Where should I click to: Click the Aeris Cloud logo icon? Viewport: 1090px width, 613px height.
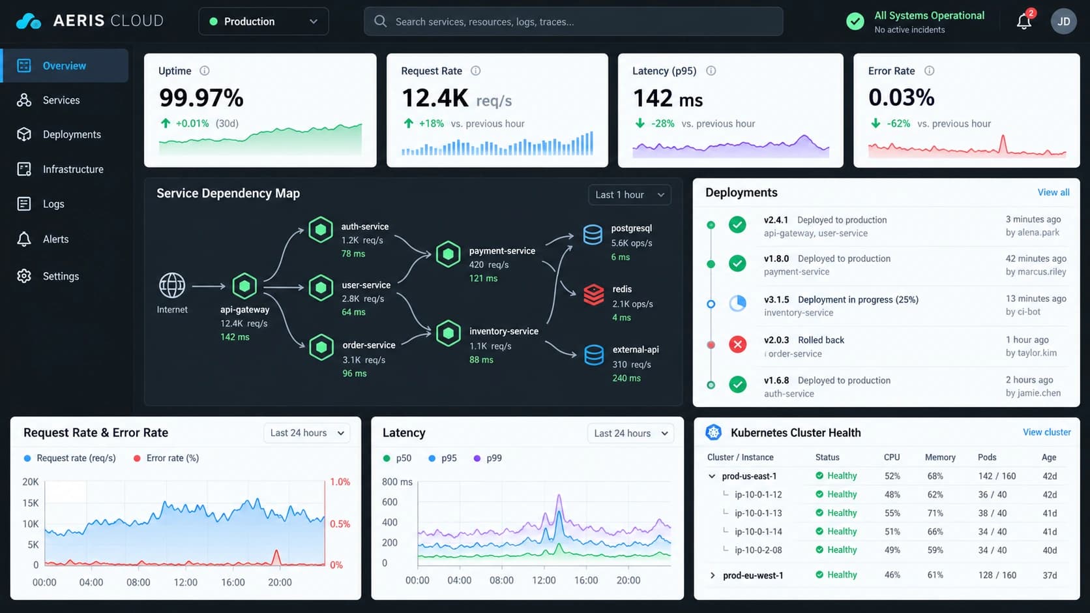click(x=28, y=21)
